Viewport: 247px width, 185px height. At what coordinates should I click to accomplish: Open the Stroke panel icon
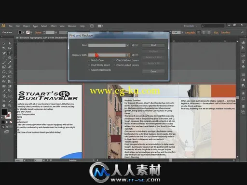point(243,75)
